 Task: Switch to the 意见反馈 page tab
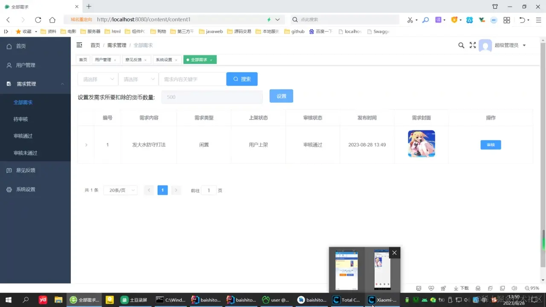click(x=133, y=60)
